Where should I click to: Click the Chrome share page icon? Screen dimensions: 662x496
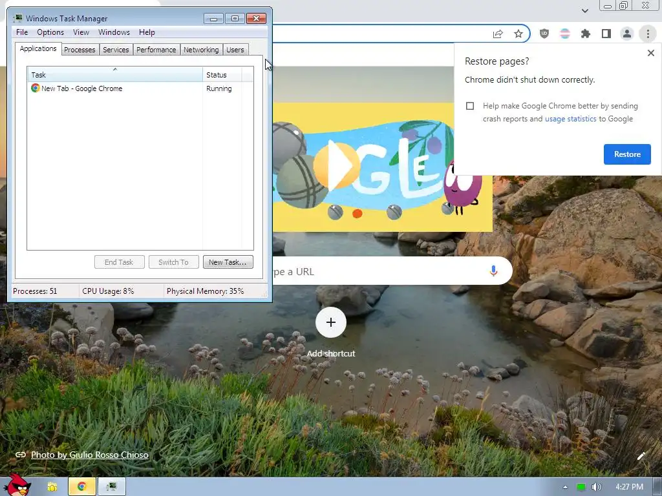point(498,34)
